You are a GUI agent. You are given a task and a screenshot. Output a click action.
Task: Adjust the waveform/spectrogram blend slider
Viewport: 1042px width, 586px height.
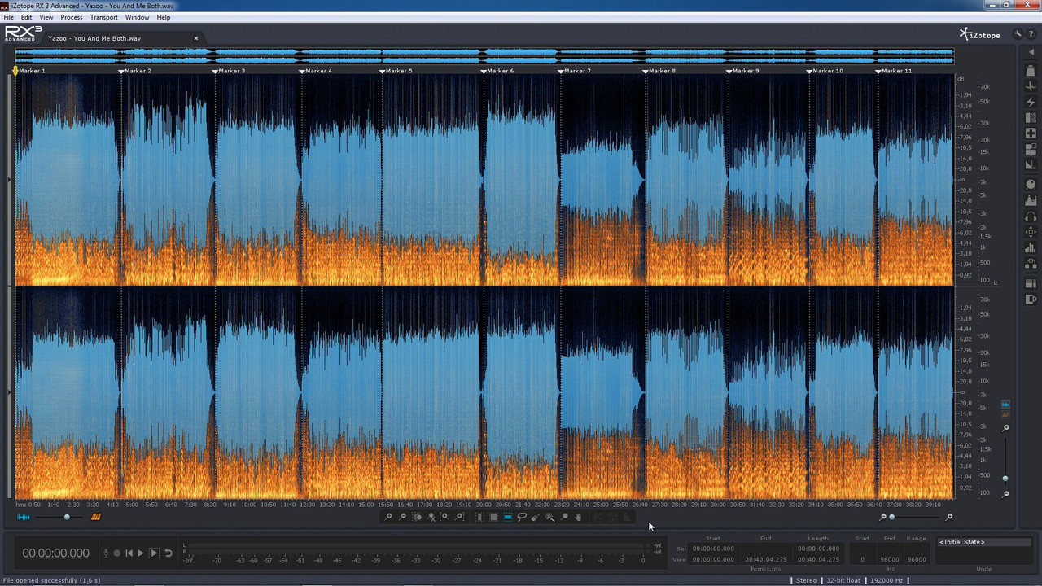click(x=67, y=517)
